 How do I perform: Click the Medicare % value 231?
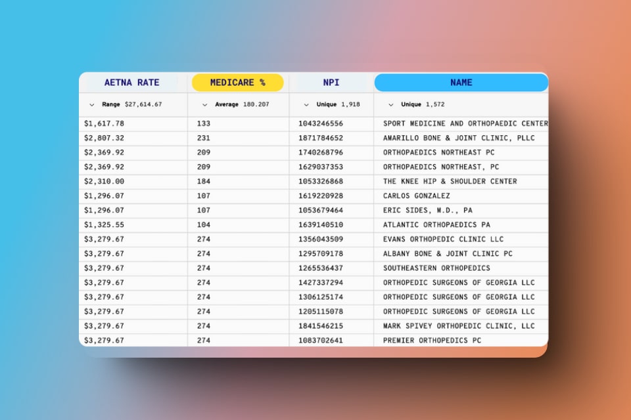(204, 138)
